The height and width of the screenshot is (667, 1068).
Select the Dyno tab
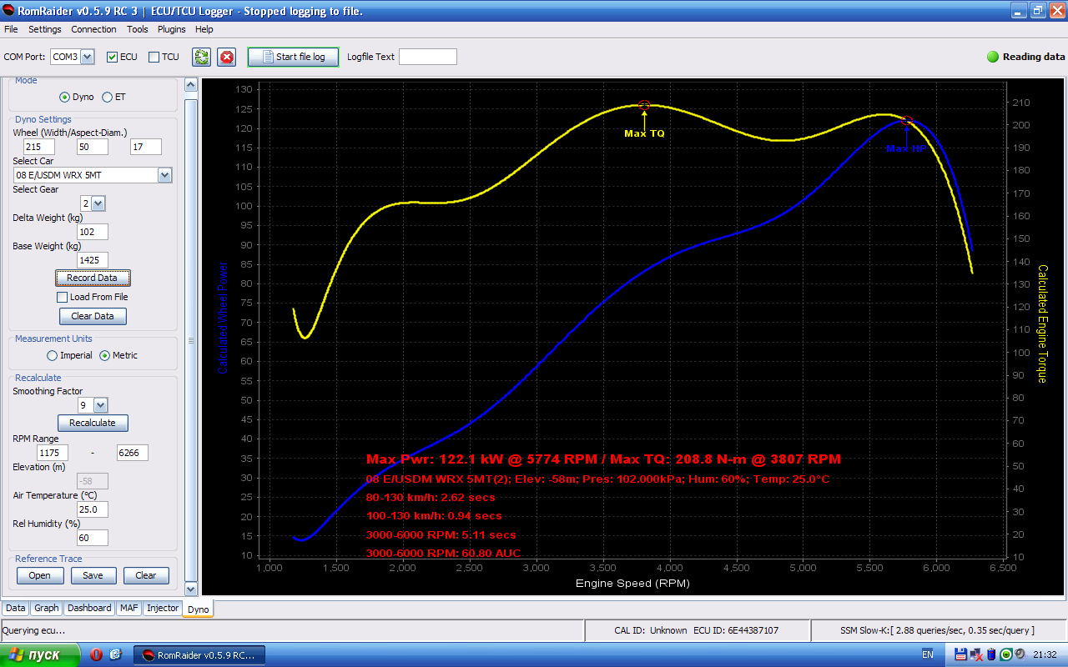pos(199,609)
